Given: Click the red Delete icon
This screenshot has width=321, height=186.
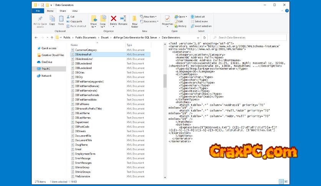Looking at the screenshot, I should 114,18.
